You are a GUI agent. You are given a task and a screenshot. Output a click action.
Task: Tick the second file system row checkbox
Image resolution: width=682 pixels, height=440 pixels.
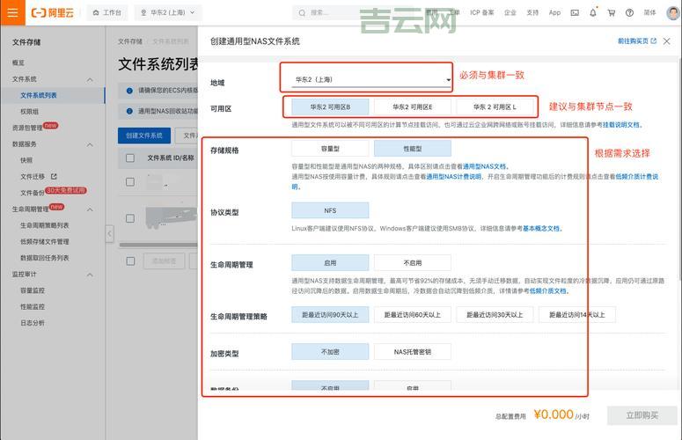click(130, 218)
